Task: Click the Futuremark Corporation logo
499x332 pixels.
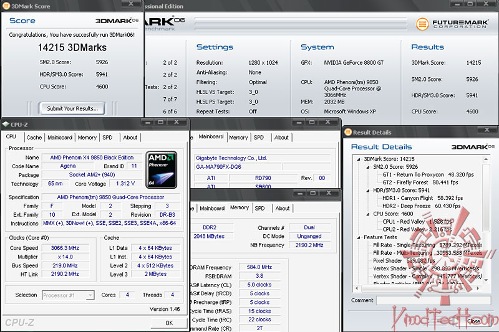Action: coord(452,24)
